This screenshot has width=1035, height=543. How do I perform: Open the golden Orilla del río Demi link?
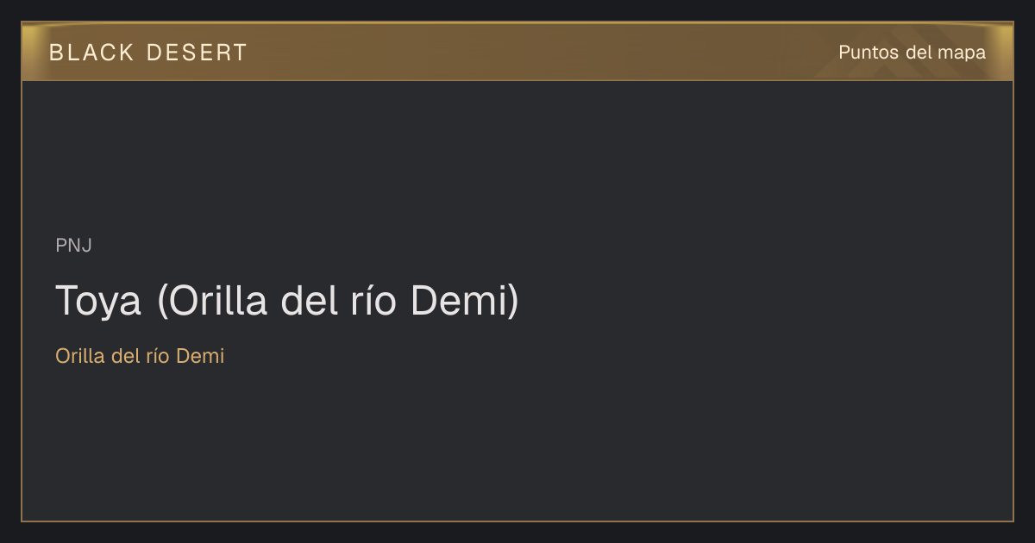(x=140, y=356)
